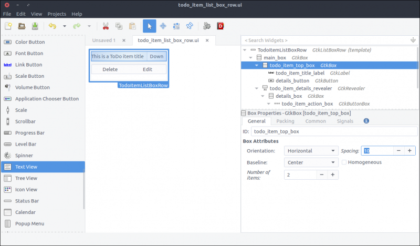Click the Delete button in the preview
420x246 pixels.
(110, 69)
